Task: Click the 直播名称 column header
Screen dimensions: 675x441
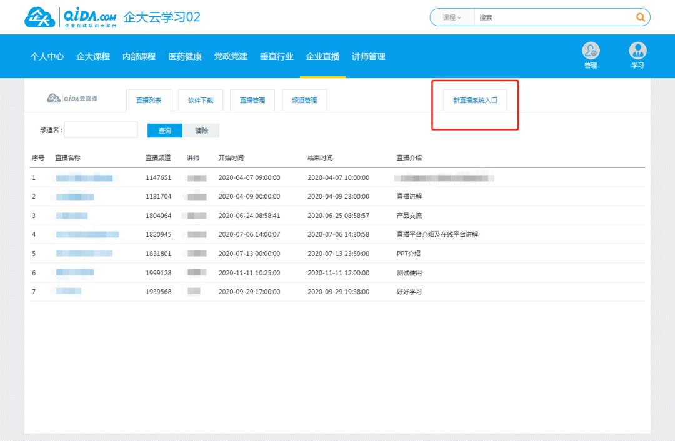Action: tap(67, 158)
